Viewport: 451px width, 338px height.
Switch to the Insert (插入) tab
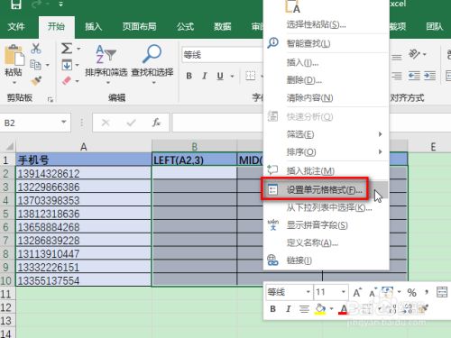[93, 27]
